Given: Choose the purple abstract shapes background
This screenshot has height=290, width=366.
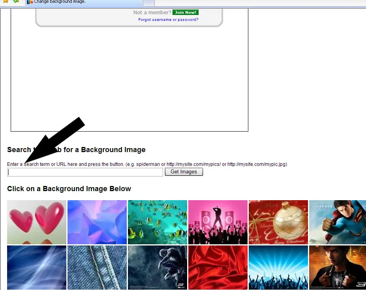Looking at the screenshot, I should [97, 222].
